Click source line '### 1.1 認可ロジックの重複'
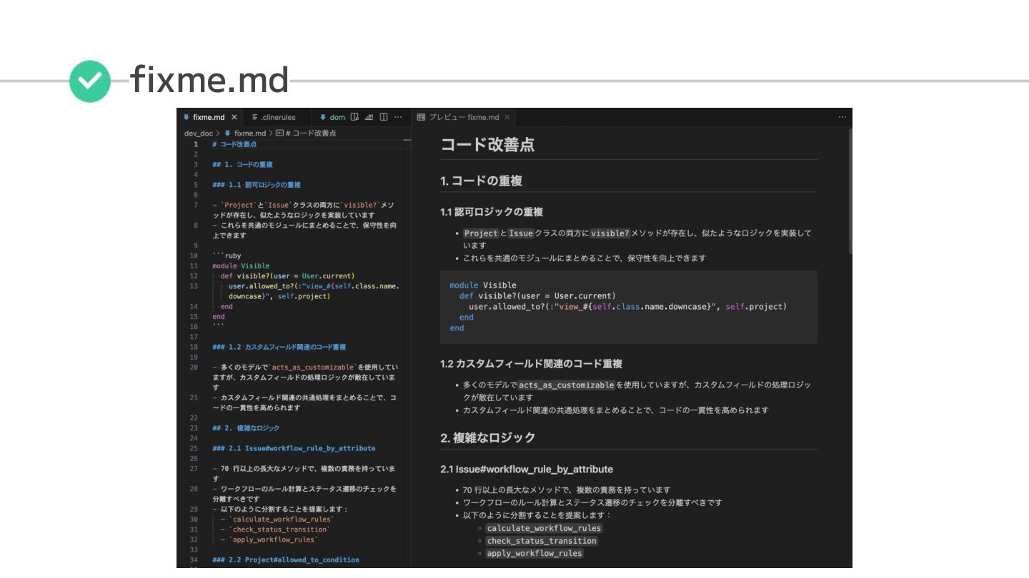1029x578 pixels. click(x=257, y=185)
